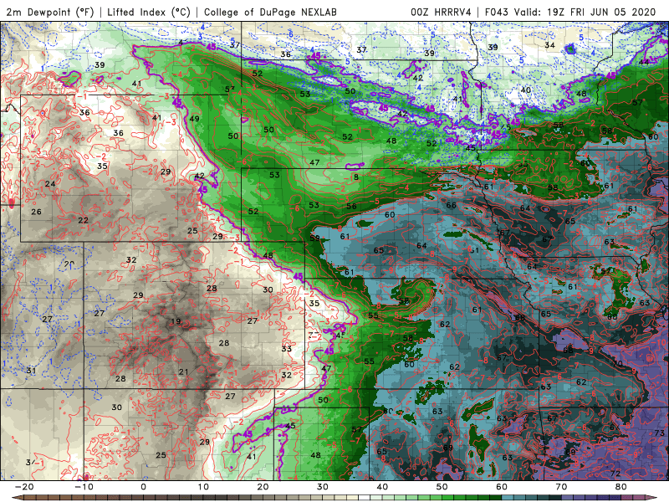The width and height of the screenshot is (669, 502).
Task: Click the -20 label on the color scale
Action: 24,487
